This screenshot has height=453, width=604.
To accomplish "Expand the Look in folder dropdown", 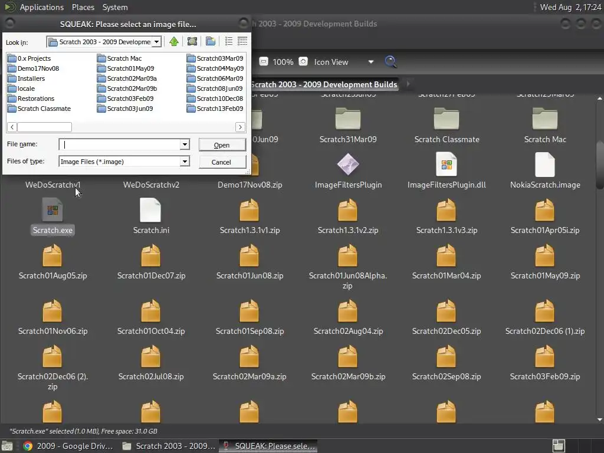I will pos(156,42).
